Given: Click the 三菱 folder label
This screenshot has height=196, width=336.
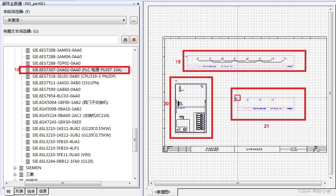Looking at the screenshot, I should (30, 174).
